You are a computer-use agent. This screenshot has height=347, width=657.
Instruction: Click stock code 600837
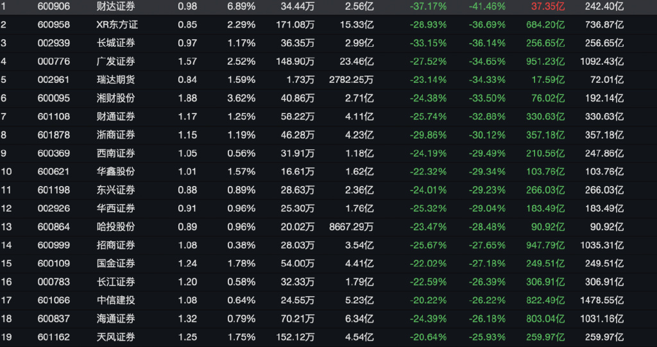click(54, 319)
